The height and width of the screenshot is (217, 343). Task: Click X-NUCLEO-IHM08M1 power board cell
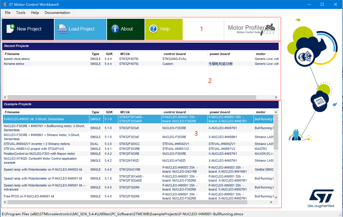coord(223,137)
